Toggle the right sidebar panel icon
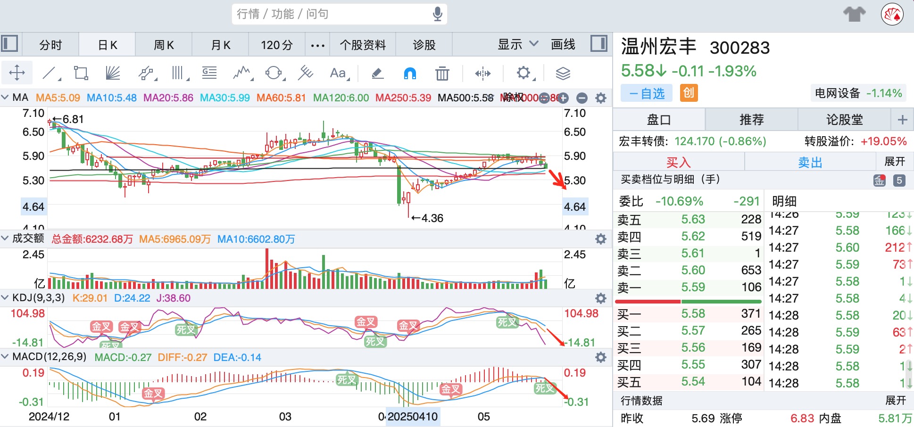914x427 pixels. tap(599, 44)
